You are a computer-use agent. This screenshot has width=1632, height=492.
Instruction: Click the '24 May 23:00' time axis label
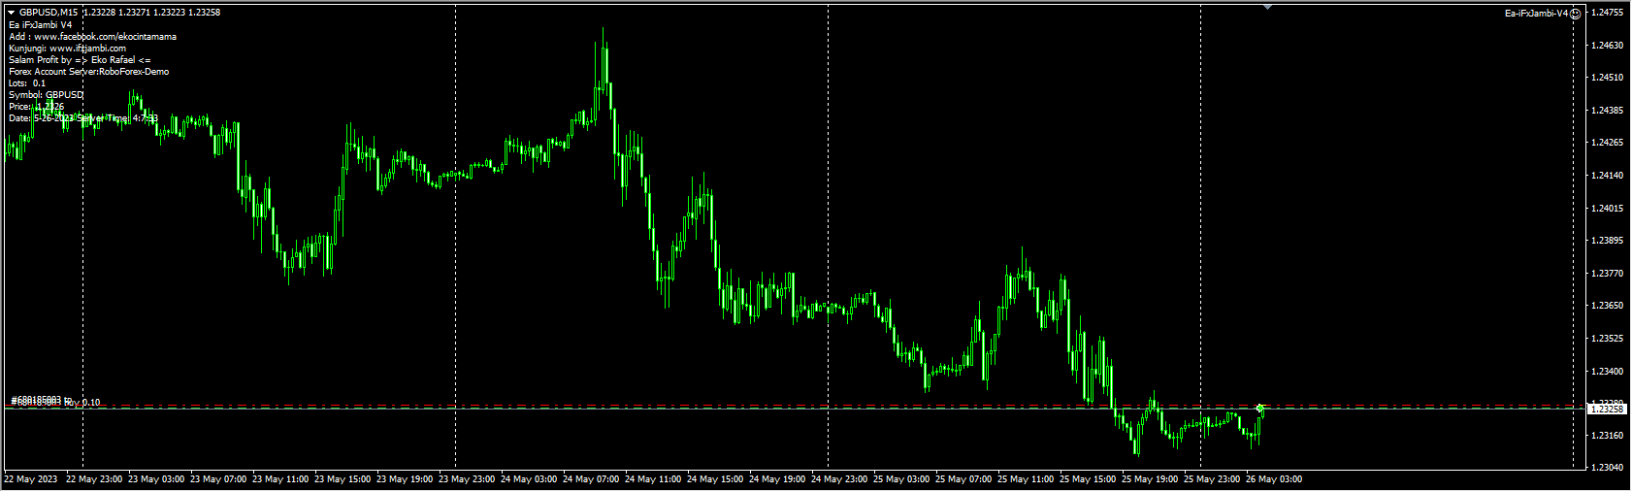[839, 479]
